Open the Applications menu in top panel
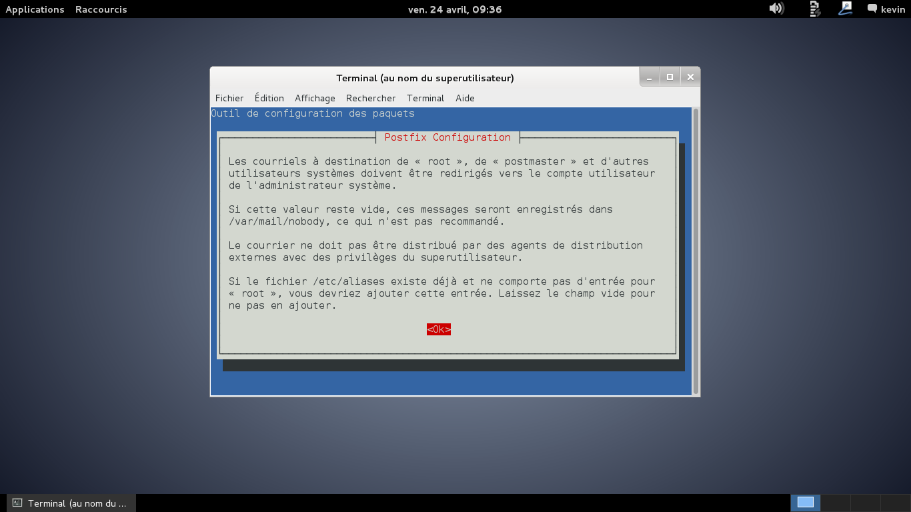Viewport: 911px width, 512px height. point(35,9)
